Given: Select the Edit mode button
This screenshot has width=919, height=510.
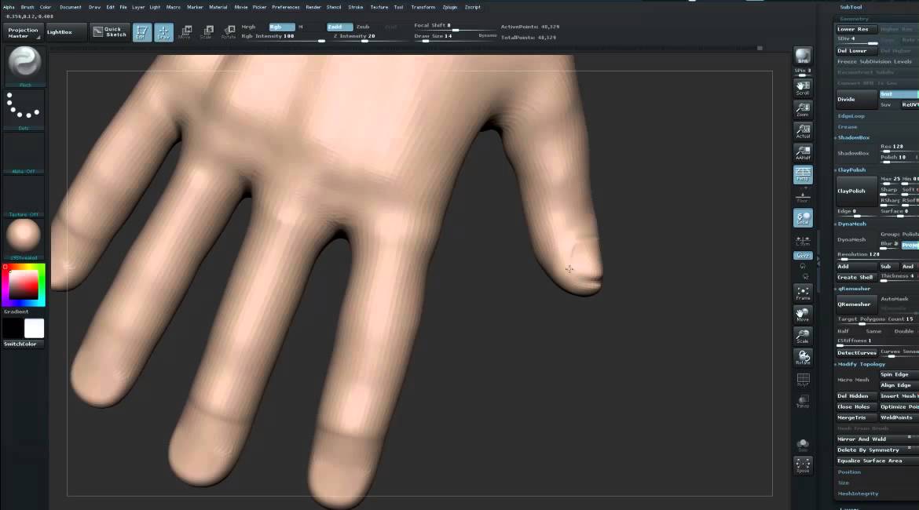Looking at the screenshot, I should 142,32.
